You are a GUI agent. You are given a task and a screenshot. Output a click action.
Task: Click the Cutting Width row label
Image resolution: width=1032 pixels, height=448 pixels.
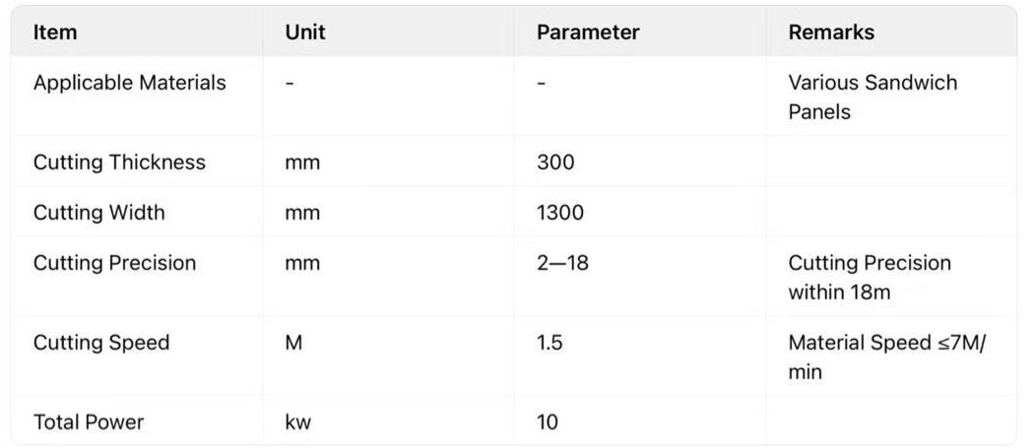[99, 213]
